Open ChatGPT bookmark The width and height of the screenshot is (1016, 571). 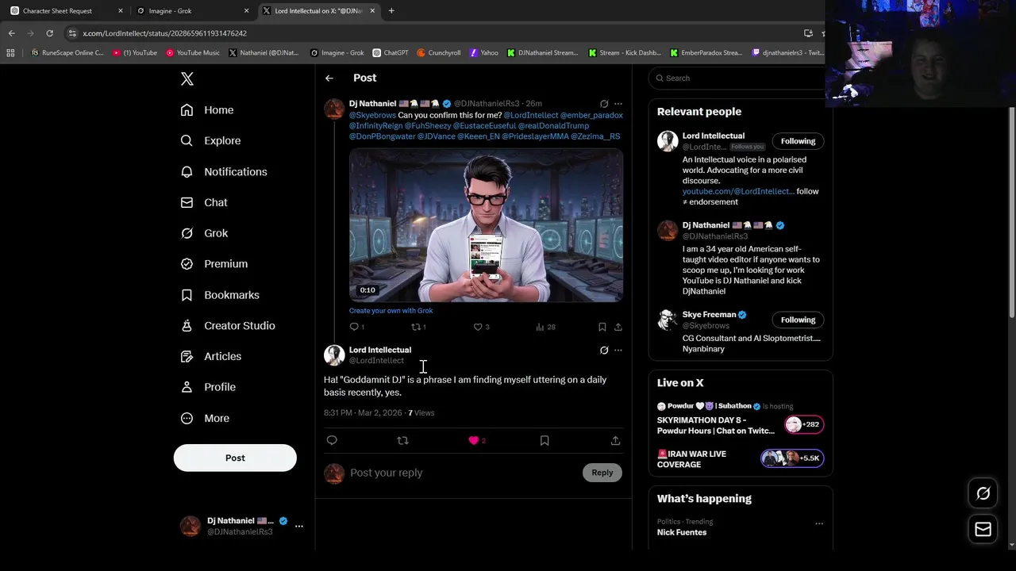coord(391,53)
